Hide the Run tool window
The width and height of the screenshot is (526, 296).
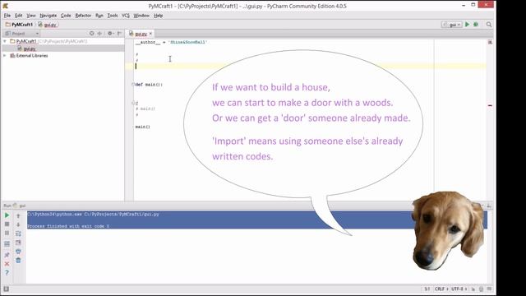pyautogui.click(x=489, y=206)
